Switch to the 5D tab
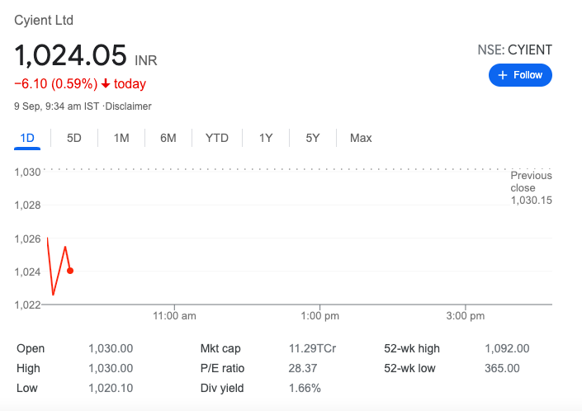The image size is (582, 411). coord(73,138)
